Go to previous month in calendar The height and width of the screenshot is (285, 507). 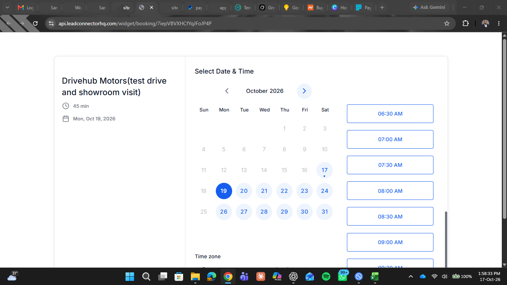[x=227, y=91]
